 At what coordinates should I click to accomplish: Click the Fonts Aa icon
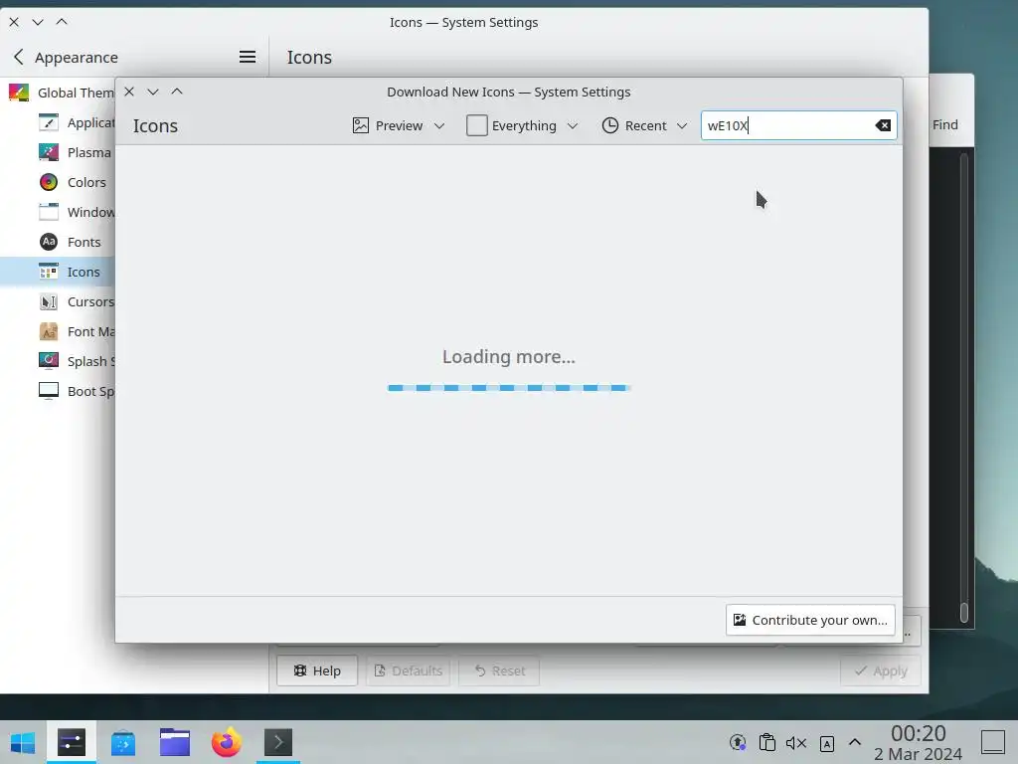click(49, 243)
